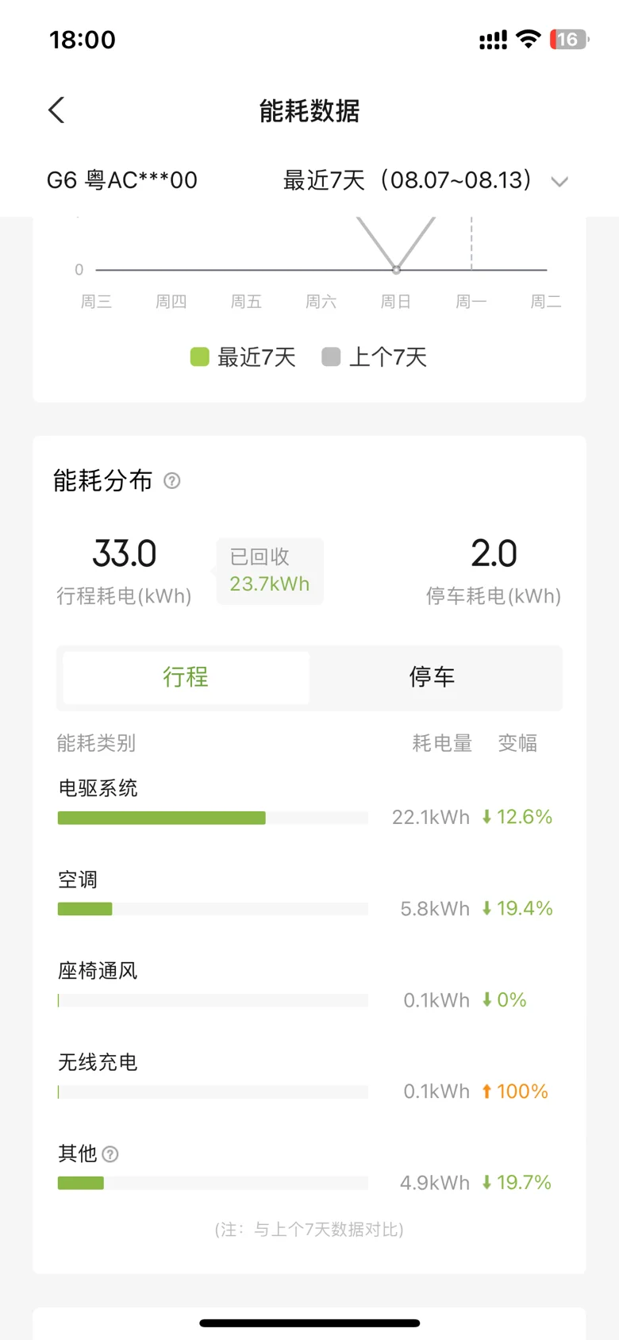619x1340 pixels.
Task: Tap the battery indicator icon
Action: 569,39
